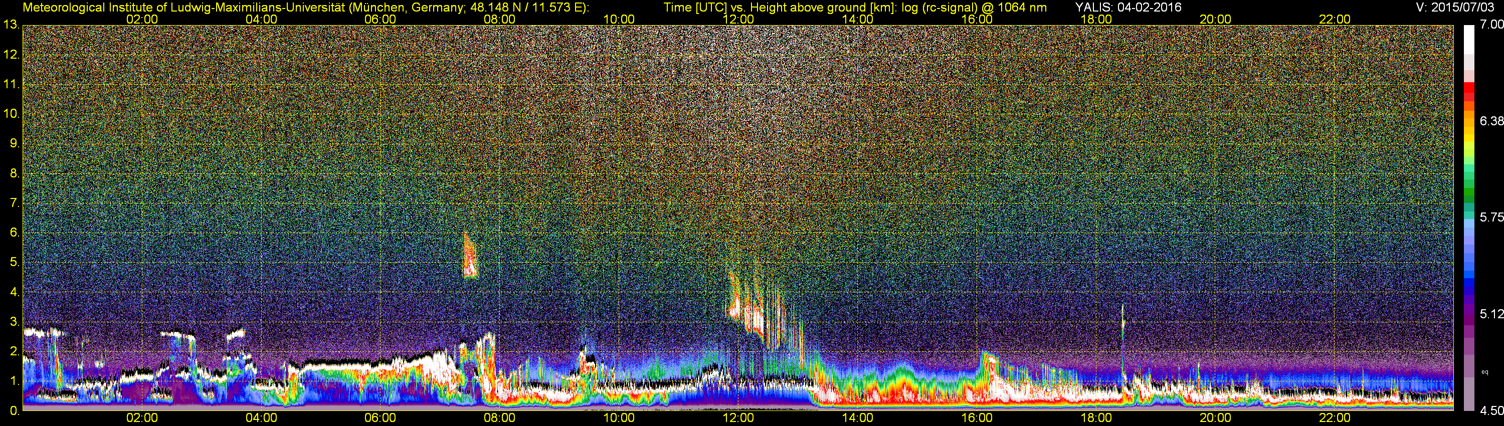
Task: Click the 10:00 label on the upper time axis
Action: pyautogui.click(x=619, y=19)
